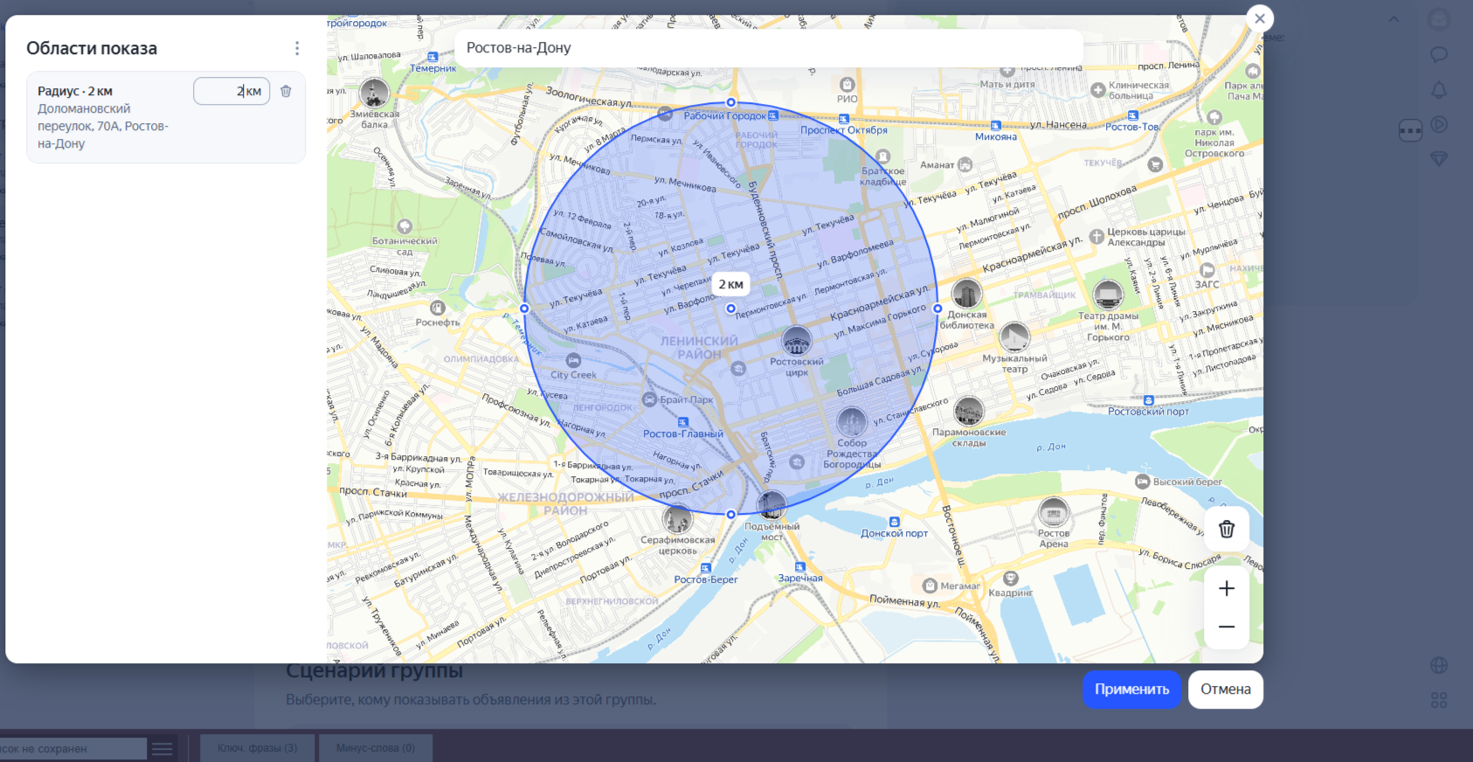Zoom in the map with the plus button
The image size is (1473, 762).
[x=1227, y=588]
